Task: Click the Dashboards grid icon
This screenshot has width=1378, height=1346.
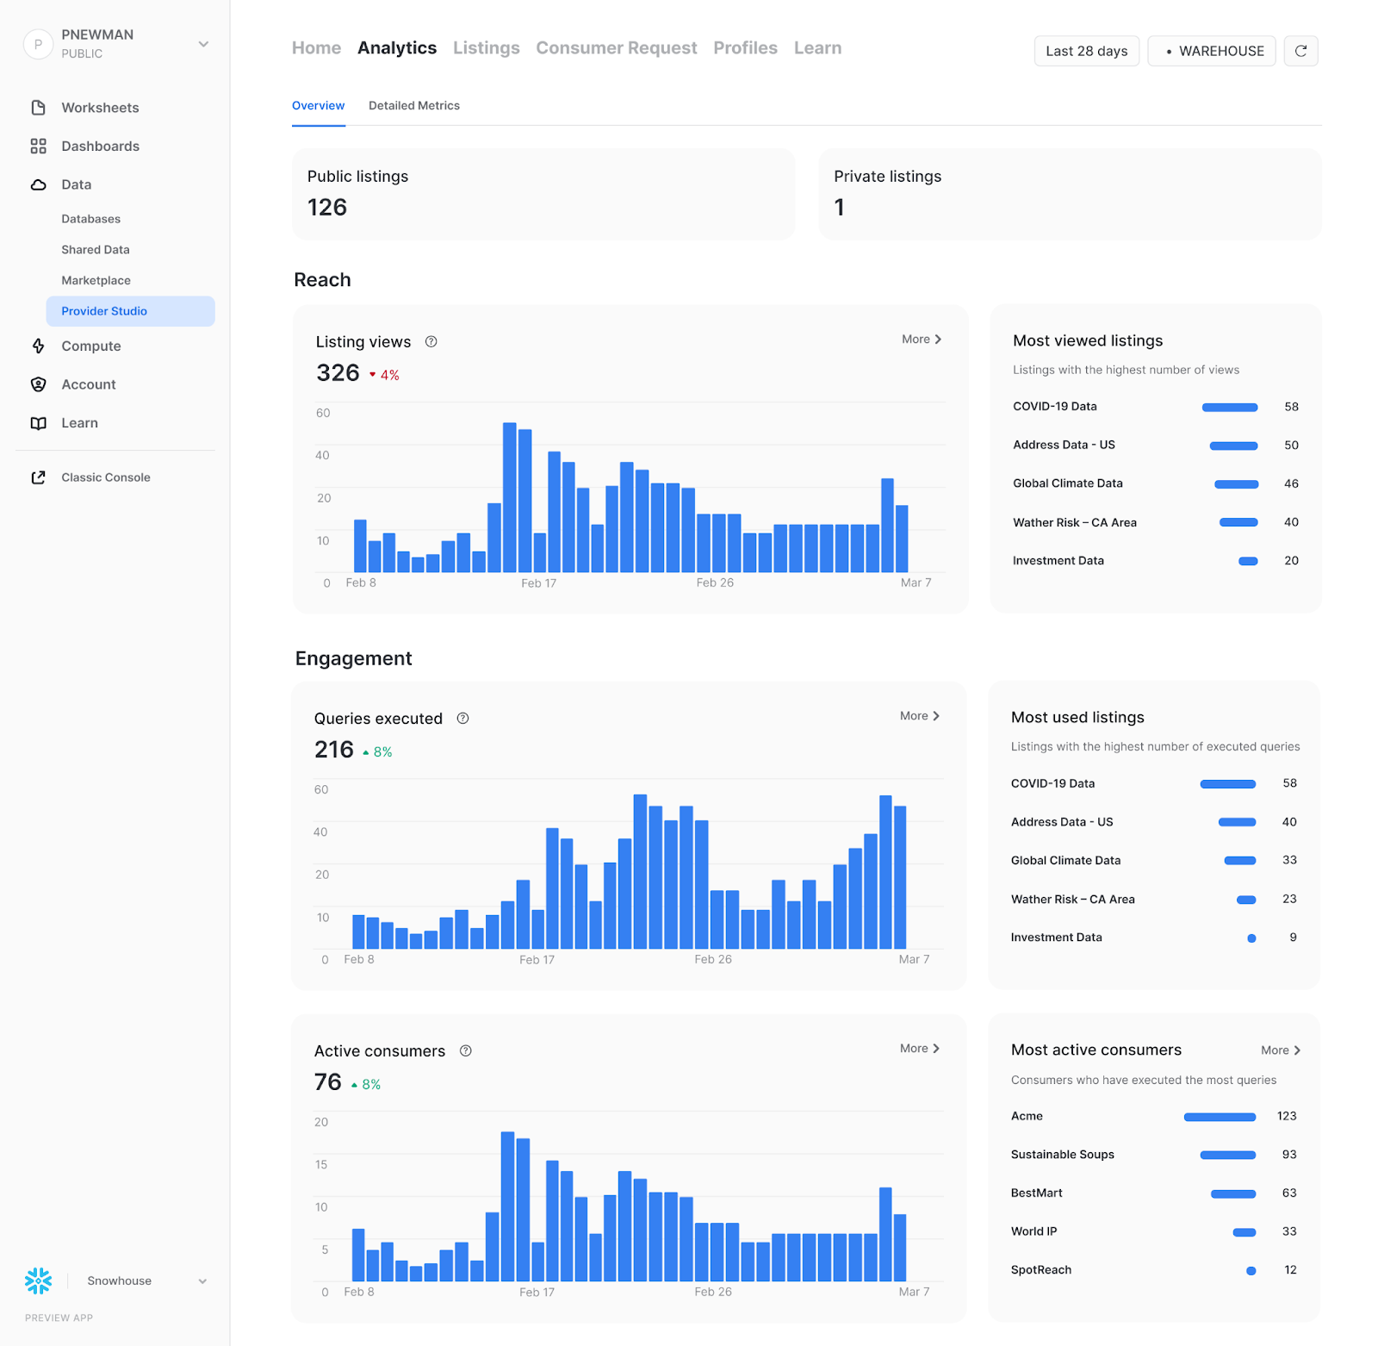Action: tap(38, 146)
